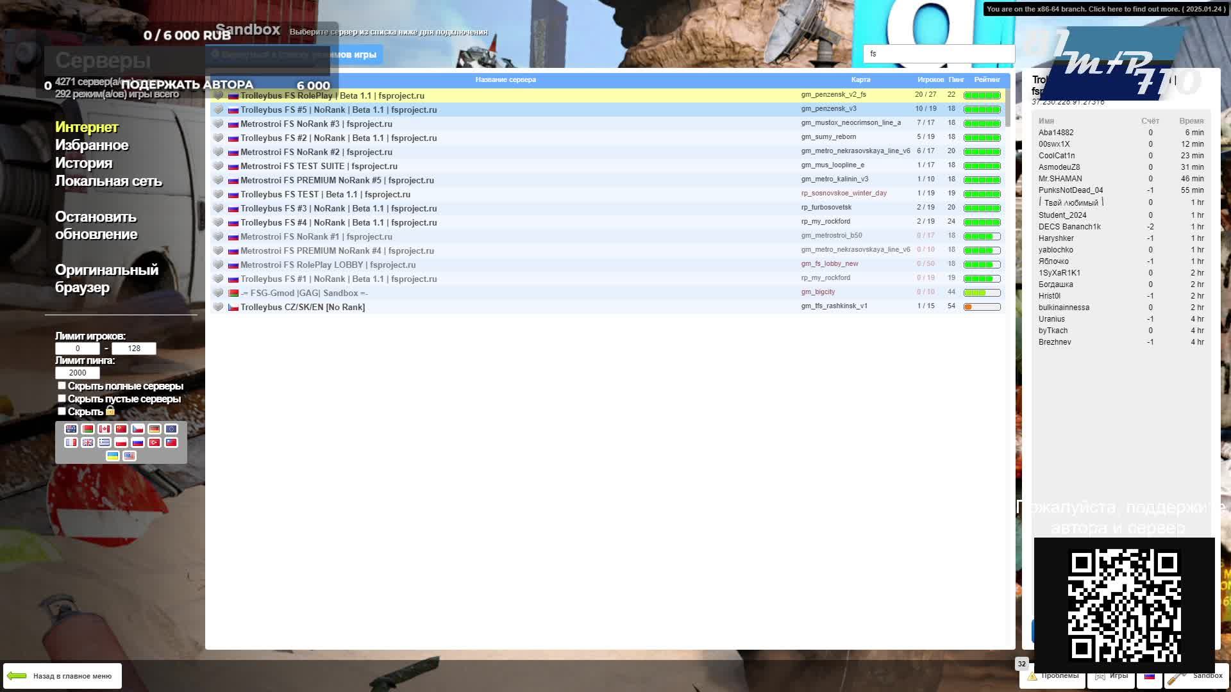This screenshot has width=1231, height=692.
Task: Click rating bar of FSG-Gmod server
Action: [982, 293]
